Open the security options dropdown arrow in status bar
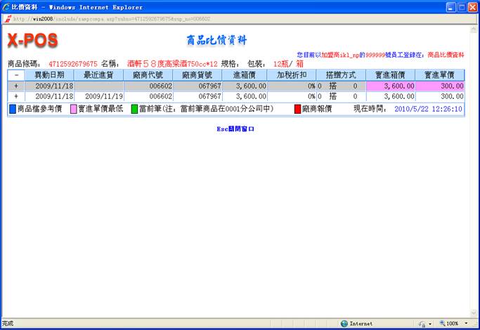This screenshot has width=480, height=330. pyautogui.click(x=430, y=324)
